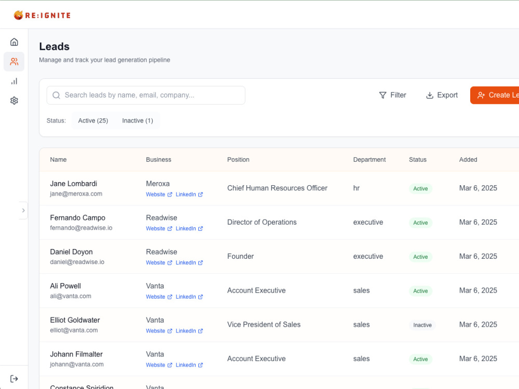Click the add-user icon on Create Lead
The width and height of the screenshot is (519, 389).
[481, 95]
